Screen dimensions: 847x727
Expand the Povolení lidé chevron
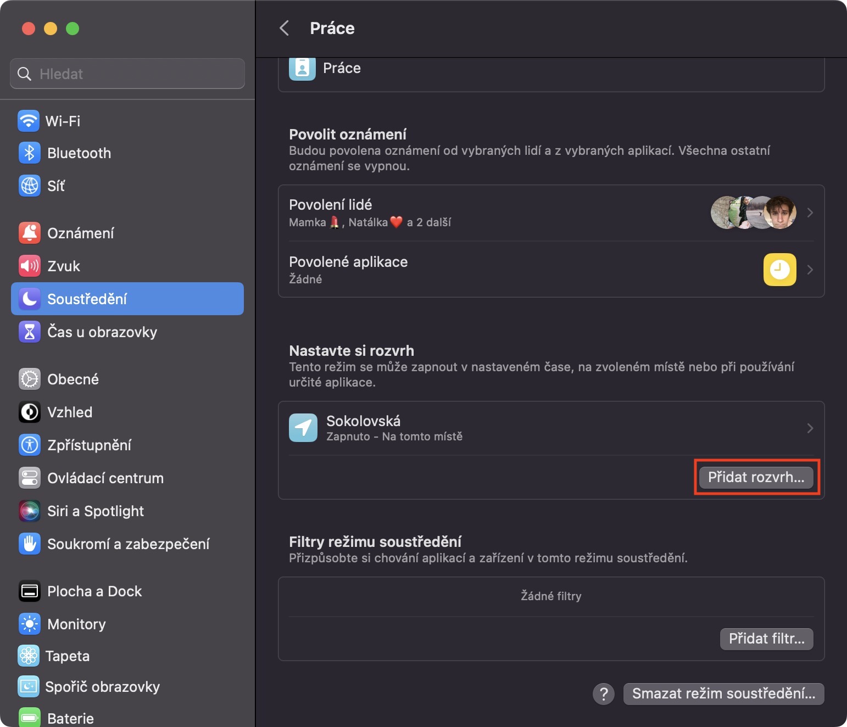[x=810, y=212]
